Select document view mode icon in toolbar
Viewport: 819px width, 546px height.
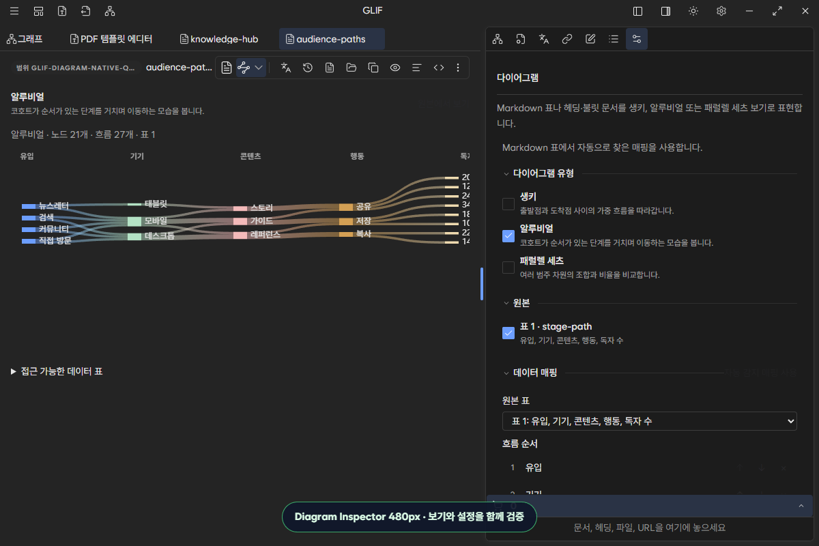[x=227, y=68]
